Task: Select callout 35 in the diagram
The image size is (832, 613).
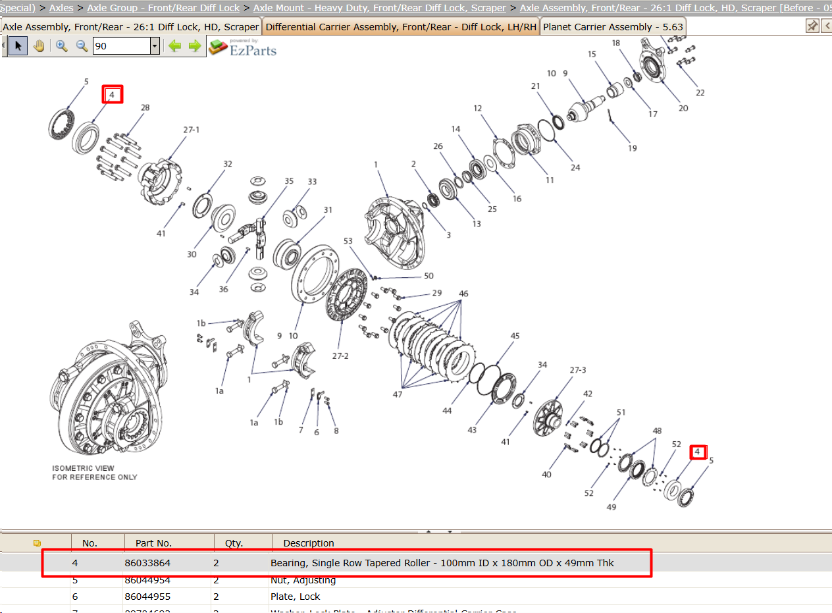Action: tap(289, 180)
